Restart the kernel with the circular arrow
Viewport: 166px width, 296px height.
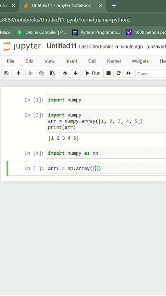tap(118, 73)
